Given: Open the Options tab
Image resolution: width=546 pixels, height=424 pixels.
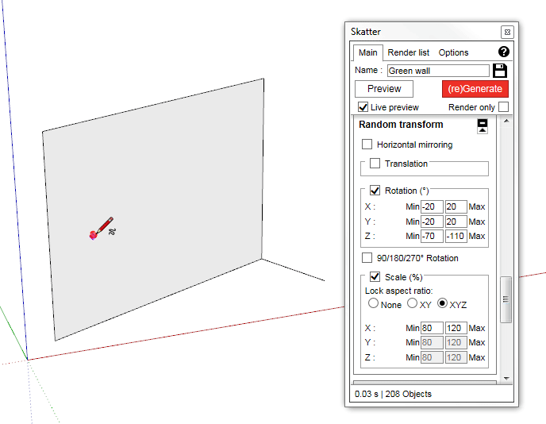Looking at the screenshot, I should point(453,52).
